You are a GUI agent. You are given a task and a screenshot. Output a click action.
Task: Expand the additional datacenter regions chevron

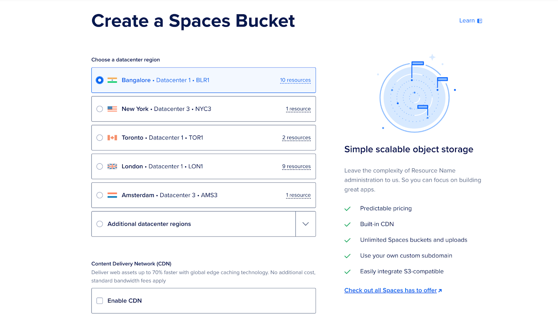coord(306,224)
